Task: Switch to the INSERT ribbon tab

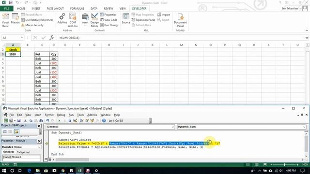Action: 36,9
